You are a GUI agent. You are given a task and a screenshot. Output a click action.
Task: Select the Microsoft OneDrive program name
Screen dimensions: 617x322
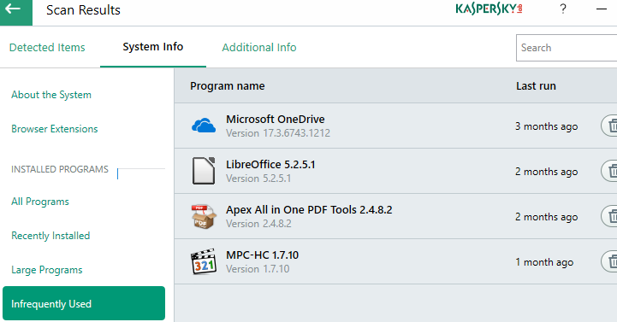(x=276, y=119)
